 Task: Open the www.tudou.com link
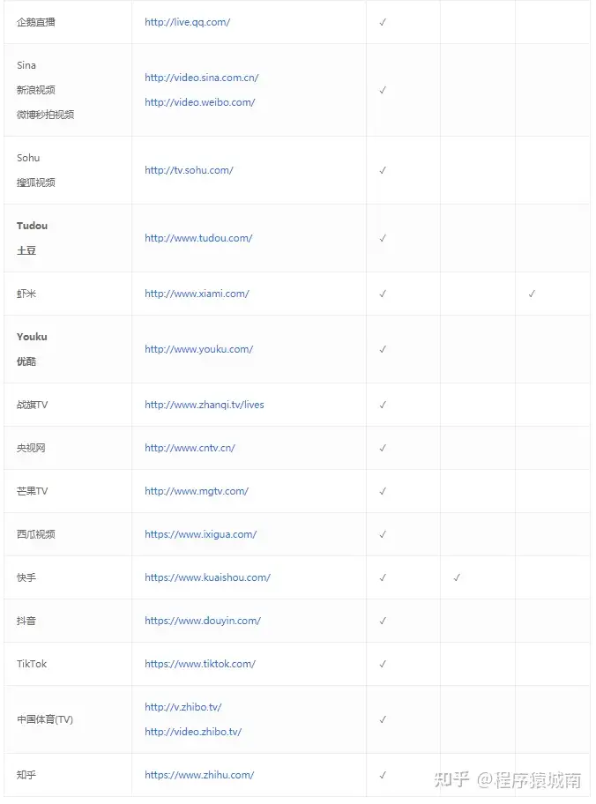(198, 238)
